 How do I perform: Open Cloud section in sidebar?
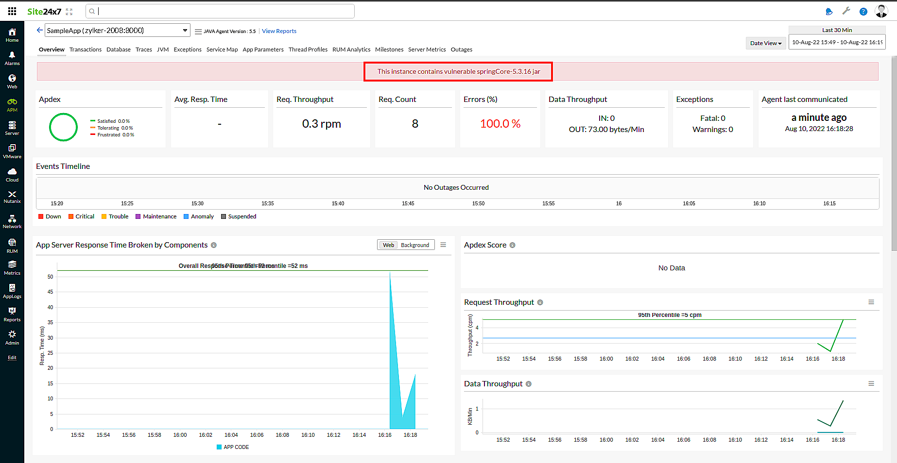point(12,175)
